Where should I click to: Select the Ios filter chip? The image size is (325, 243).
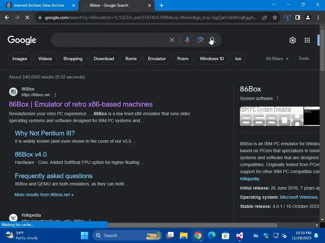tap(238, 59)
